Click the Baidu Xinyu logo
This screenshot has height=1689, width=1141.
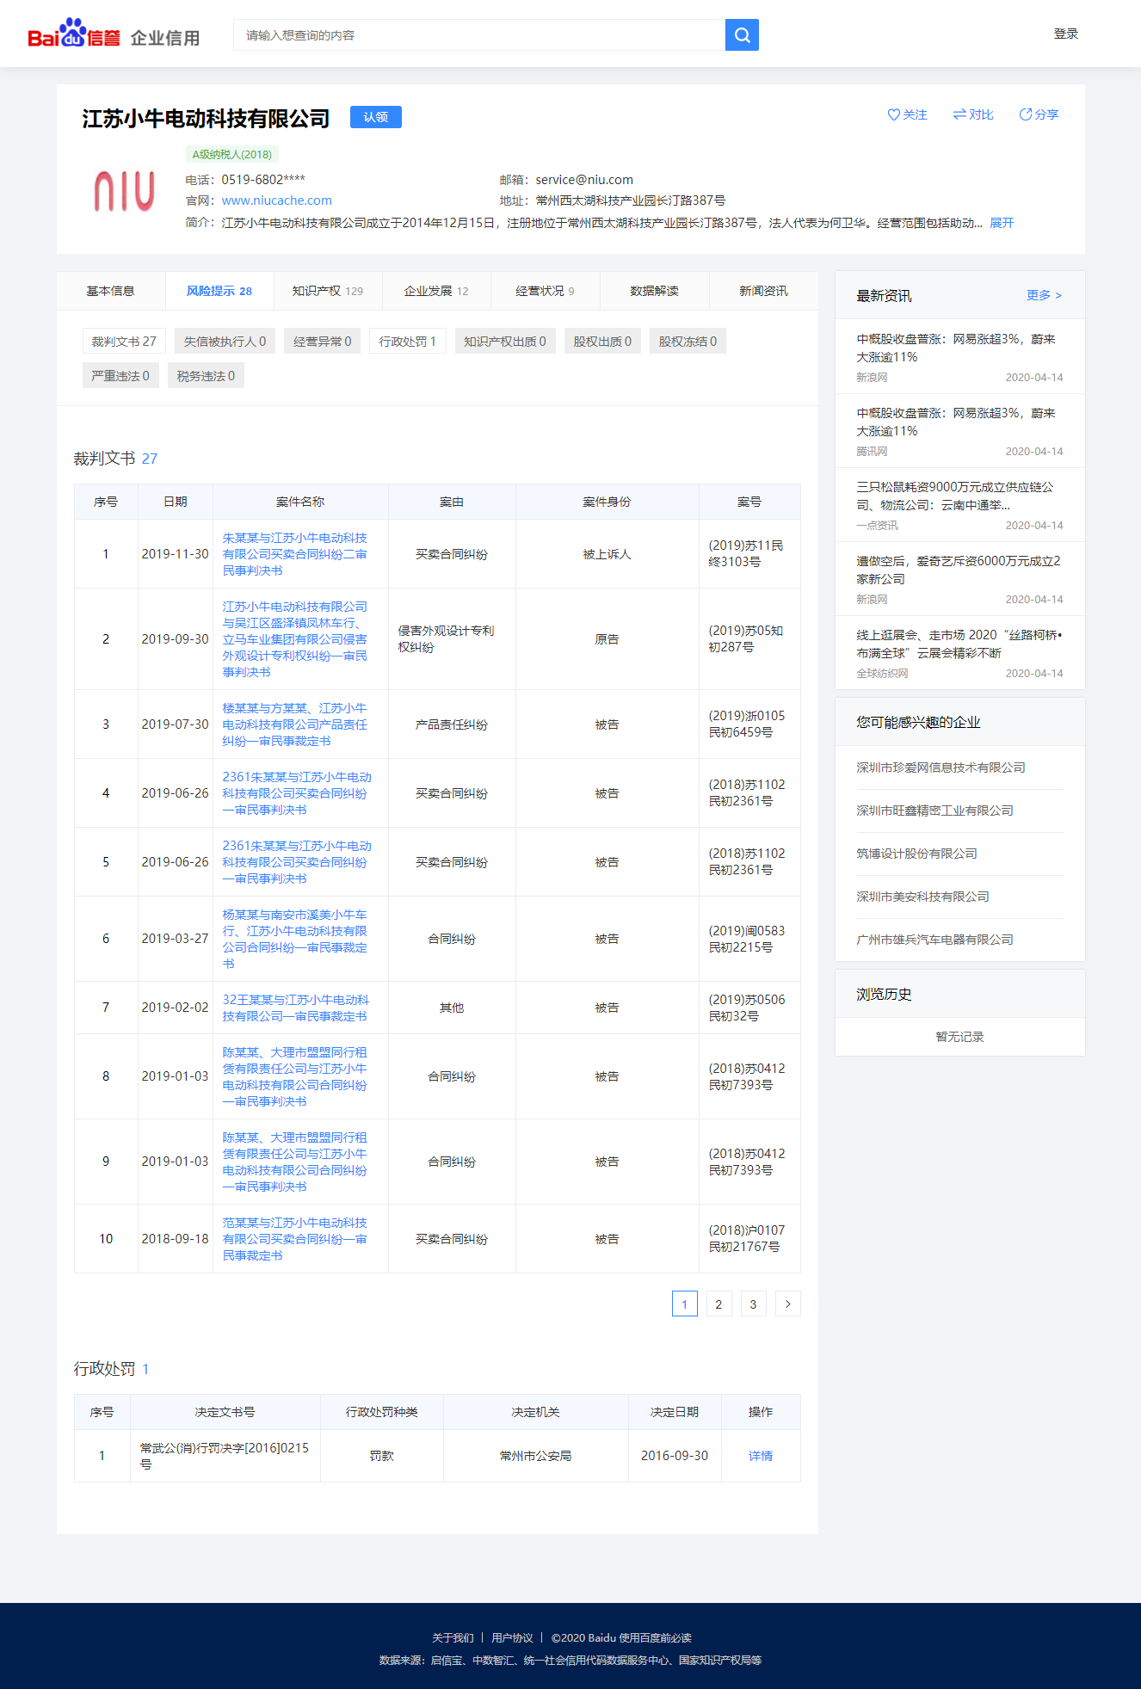pos(74,35)
